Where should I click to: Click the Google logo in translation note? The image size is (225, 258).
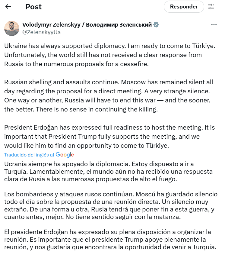(x=65, y=155)
